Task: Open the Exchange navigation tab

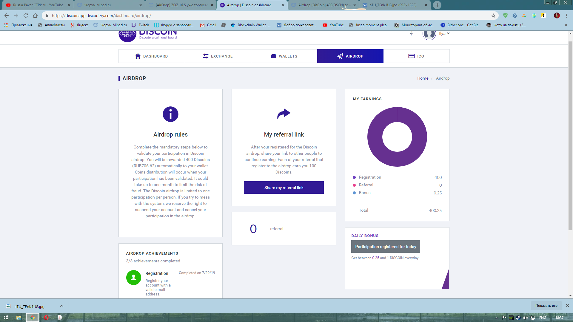Action: click(x=218, y=56)
